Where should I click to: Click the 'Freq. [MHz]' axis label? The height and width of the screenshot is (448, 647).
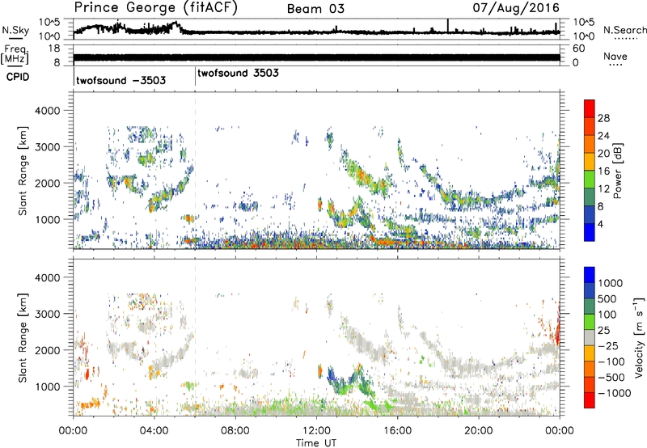[x=15, y=54]
